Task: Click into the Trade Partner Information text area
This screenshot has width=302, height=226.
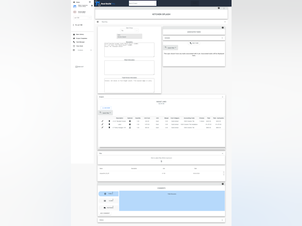Action: coord(129,85)
